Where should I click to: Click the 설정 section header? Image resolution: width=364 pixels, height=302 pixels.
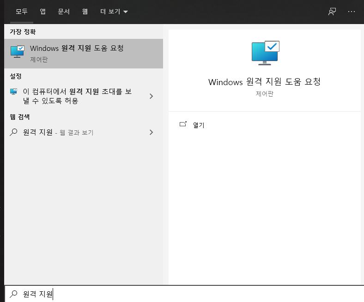[x=16, y=76]
